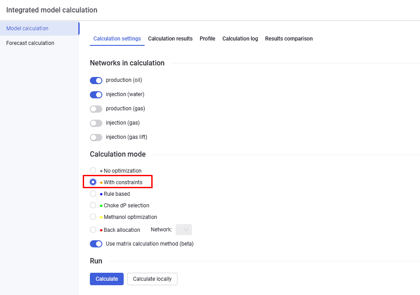
Task: Open the Calculation log tab
Action: coord(240,39)
